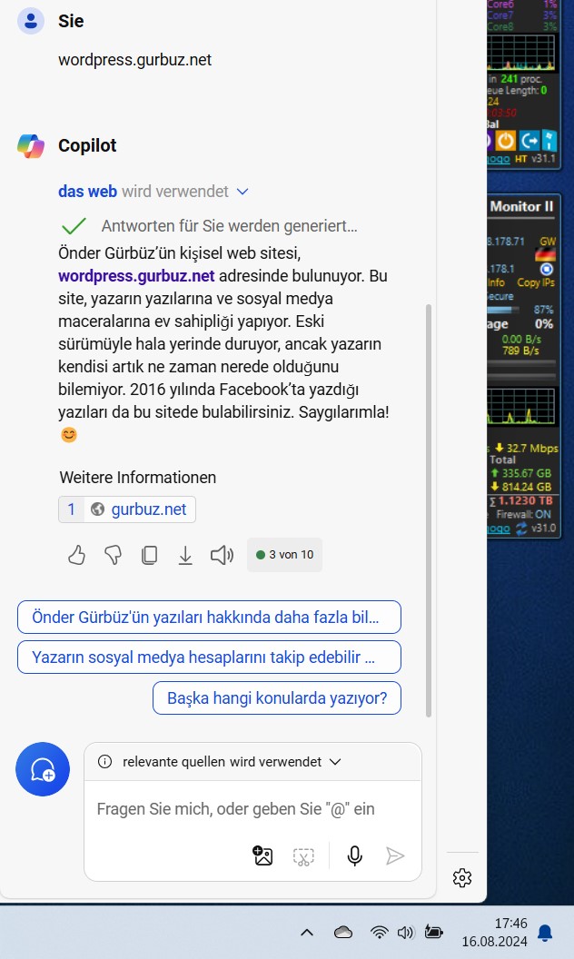Use the microphone for voice input
The width and height of the screenshot is (574, 959).
tap(355, 855)
